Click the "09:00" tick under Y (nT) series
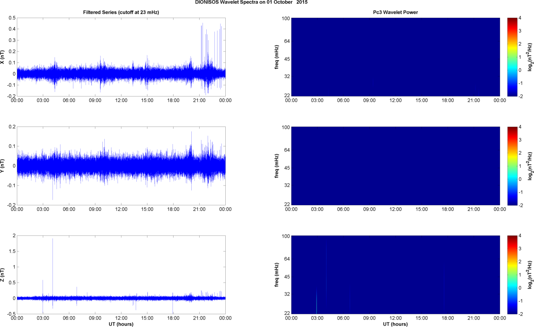The width and height of the screenshot is (534, 327). point(95,209)
